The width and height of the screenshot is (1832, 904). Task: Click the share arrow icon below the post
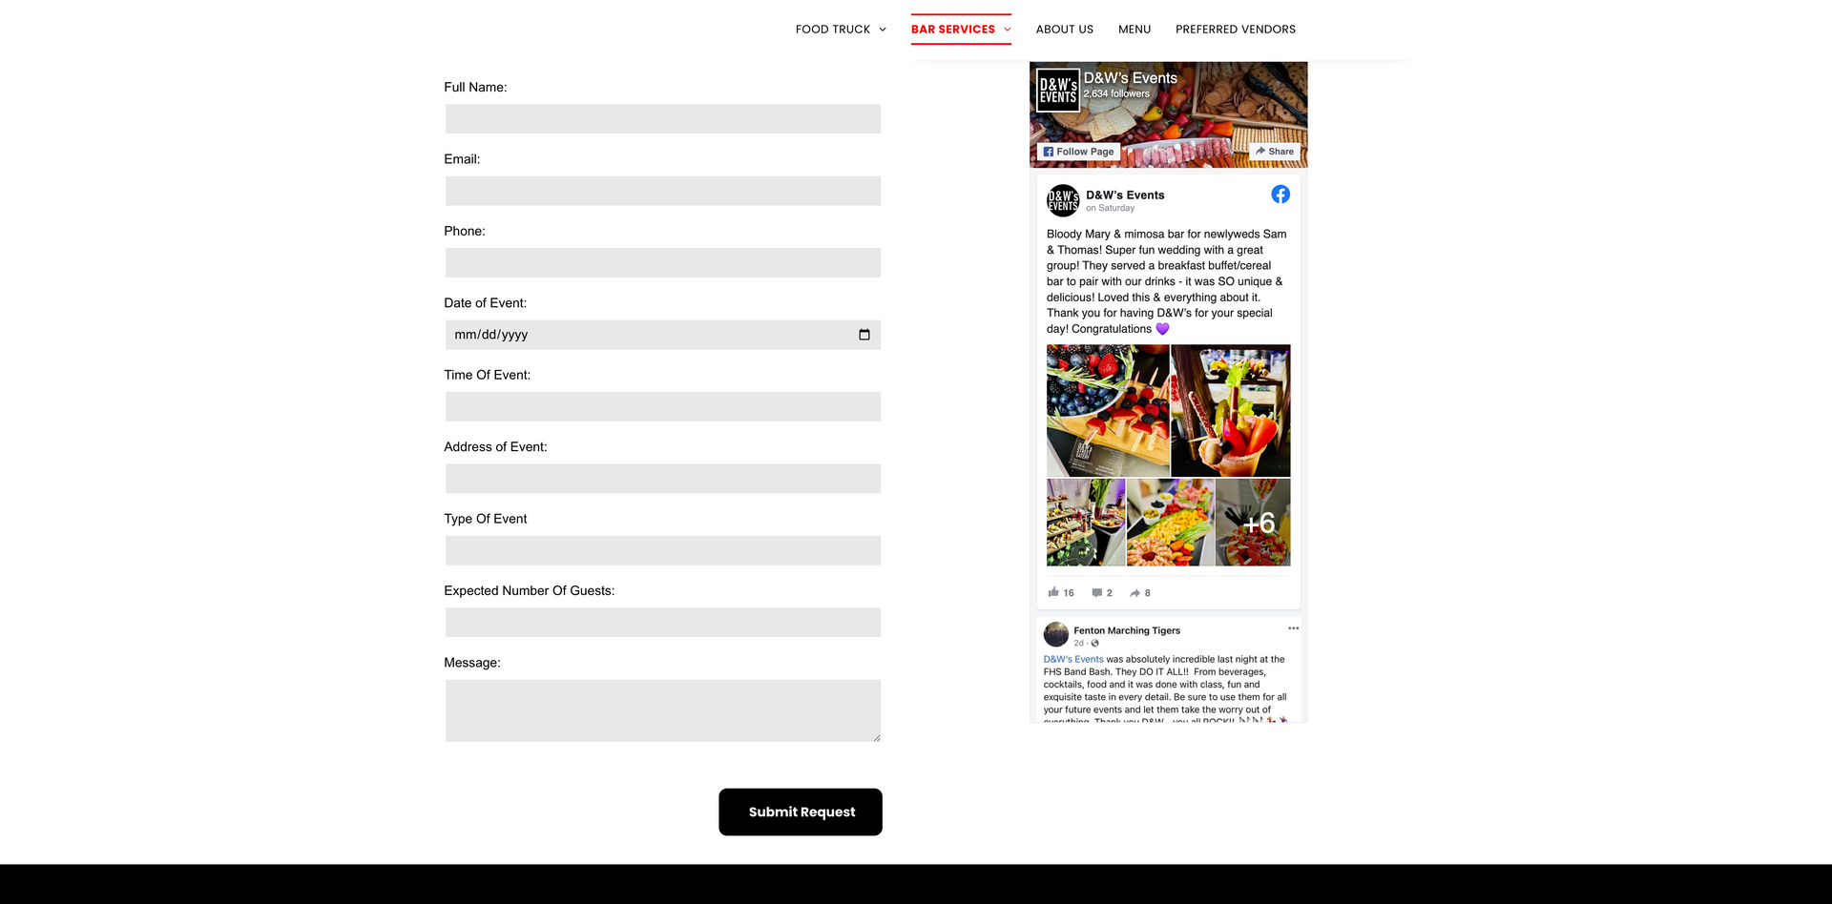(x=1135, y=593)
